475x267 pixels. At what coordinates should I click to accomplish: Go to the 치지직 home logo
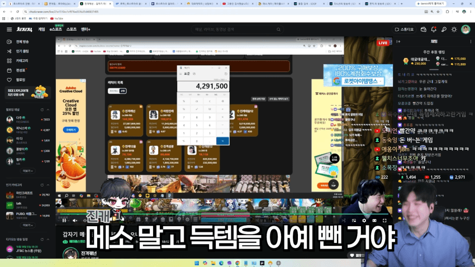point(24,30)
